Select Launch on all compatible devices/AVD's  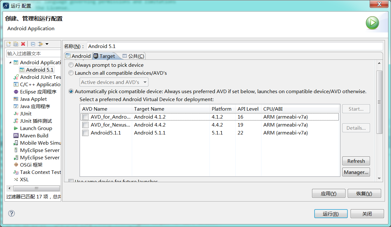point(118,73)
